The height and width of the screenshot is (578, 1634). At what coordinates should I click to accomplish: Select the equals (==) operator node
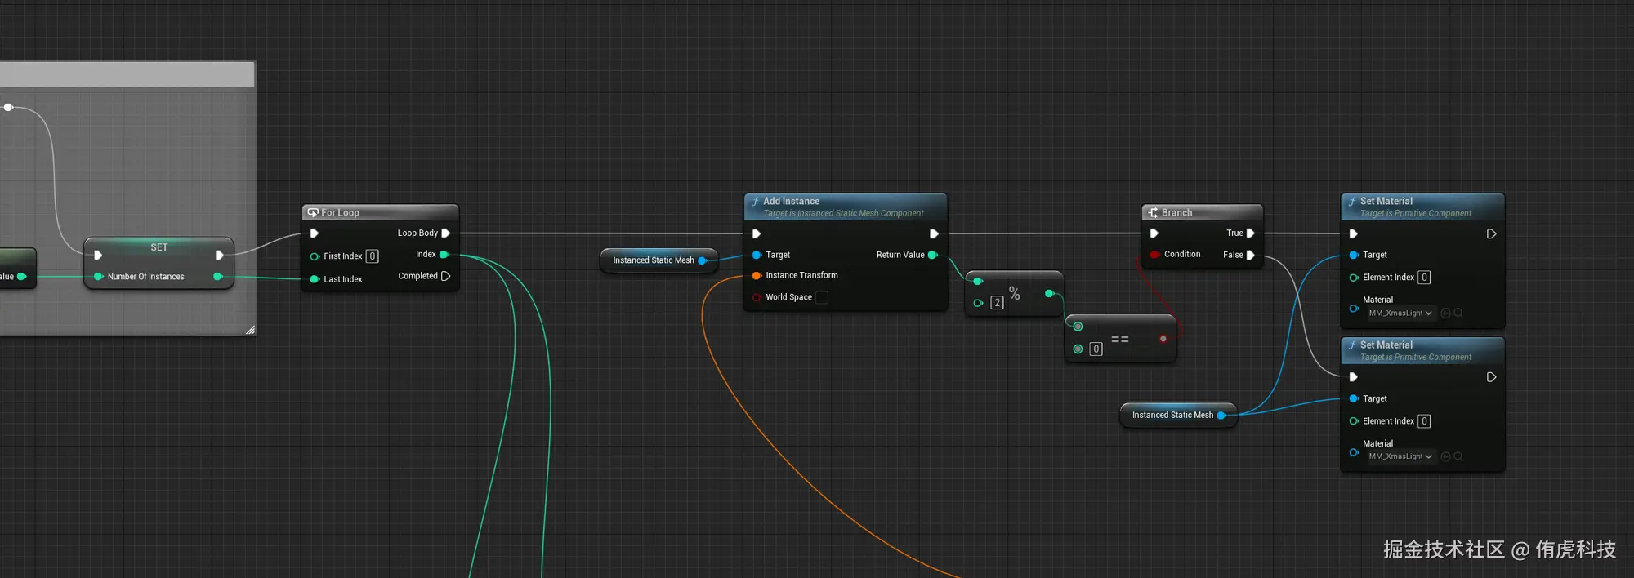(1120, 339)
